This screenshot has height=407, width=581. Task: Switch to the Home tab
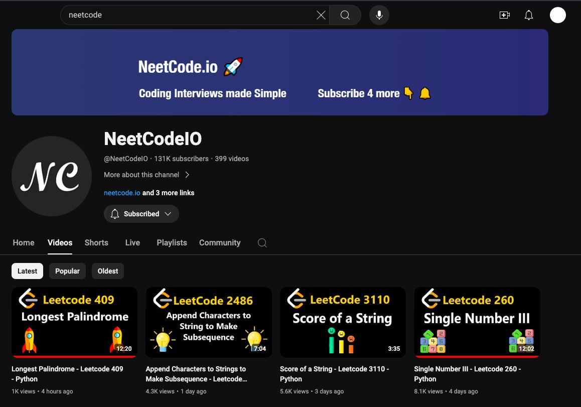(24, 243)
